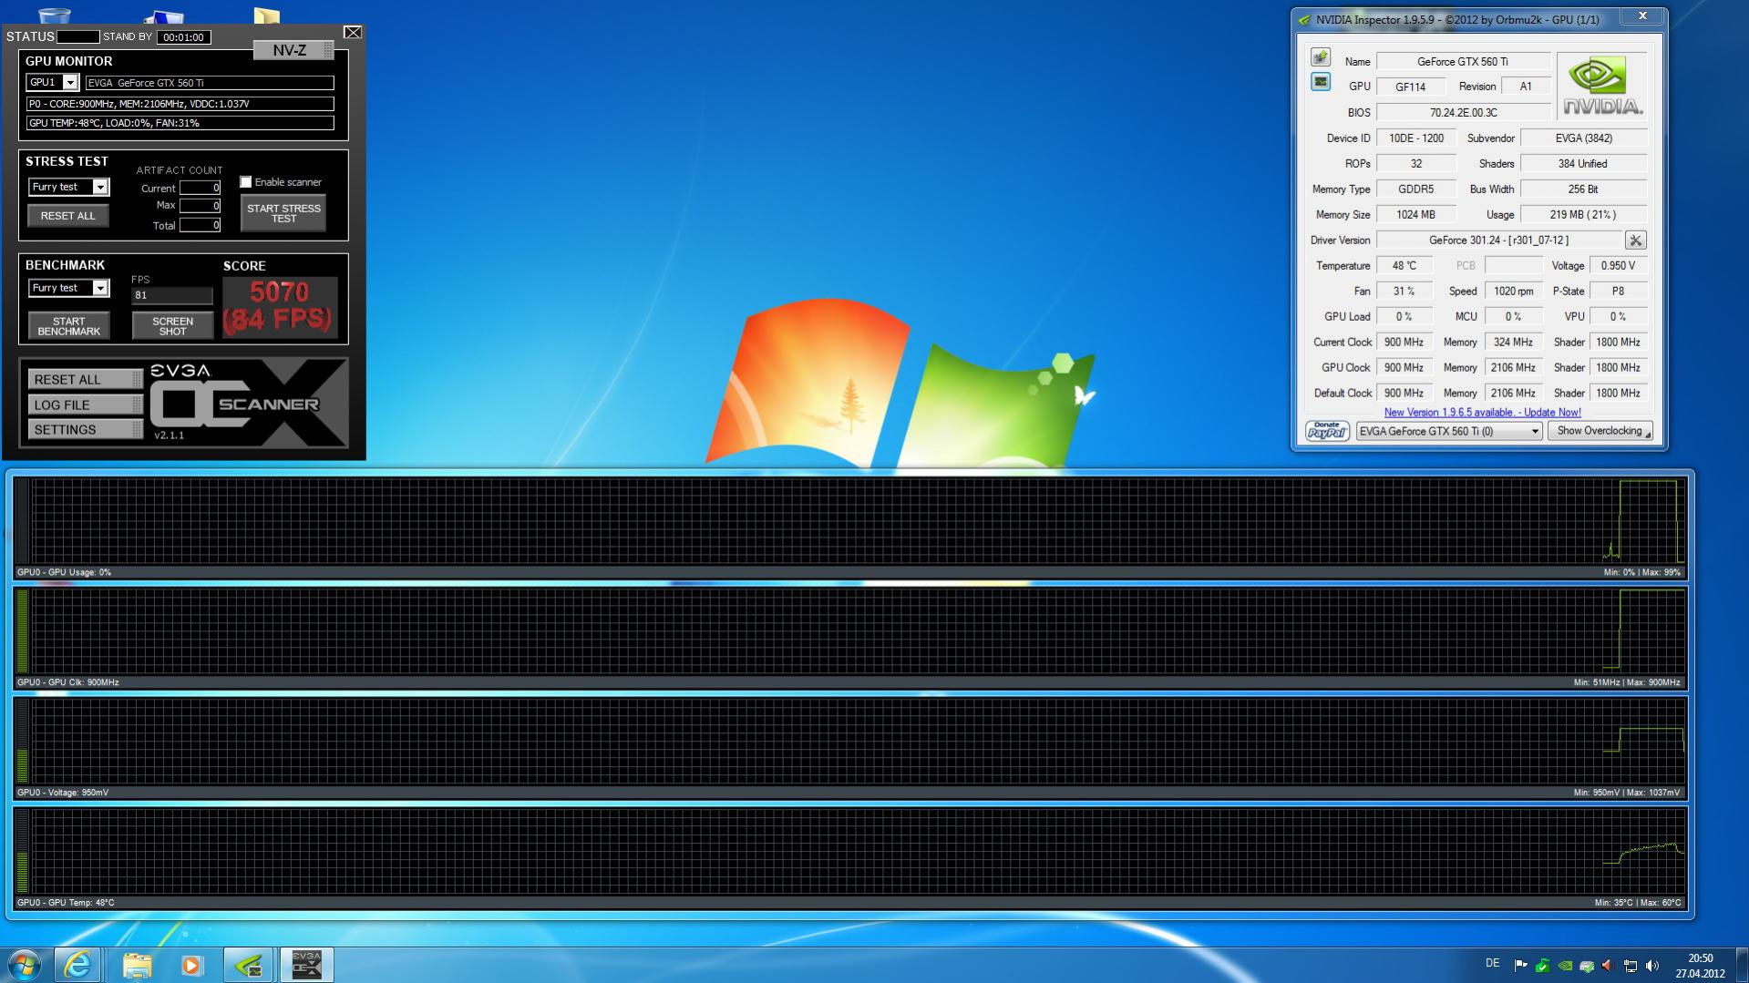Screen dimensions: 1749x983
Task: Open the network connection tray icon
Action: 1631,965
